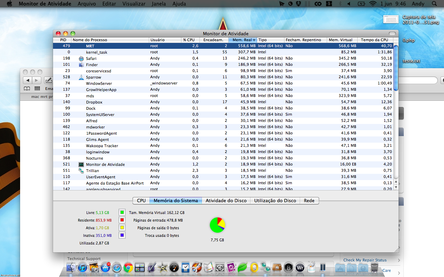444x277 pixels.
Task: Sort by Nome do Processo header
Action: [x=110, y=40]
